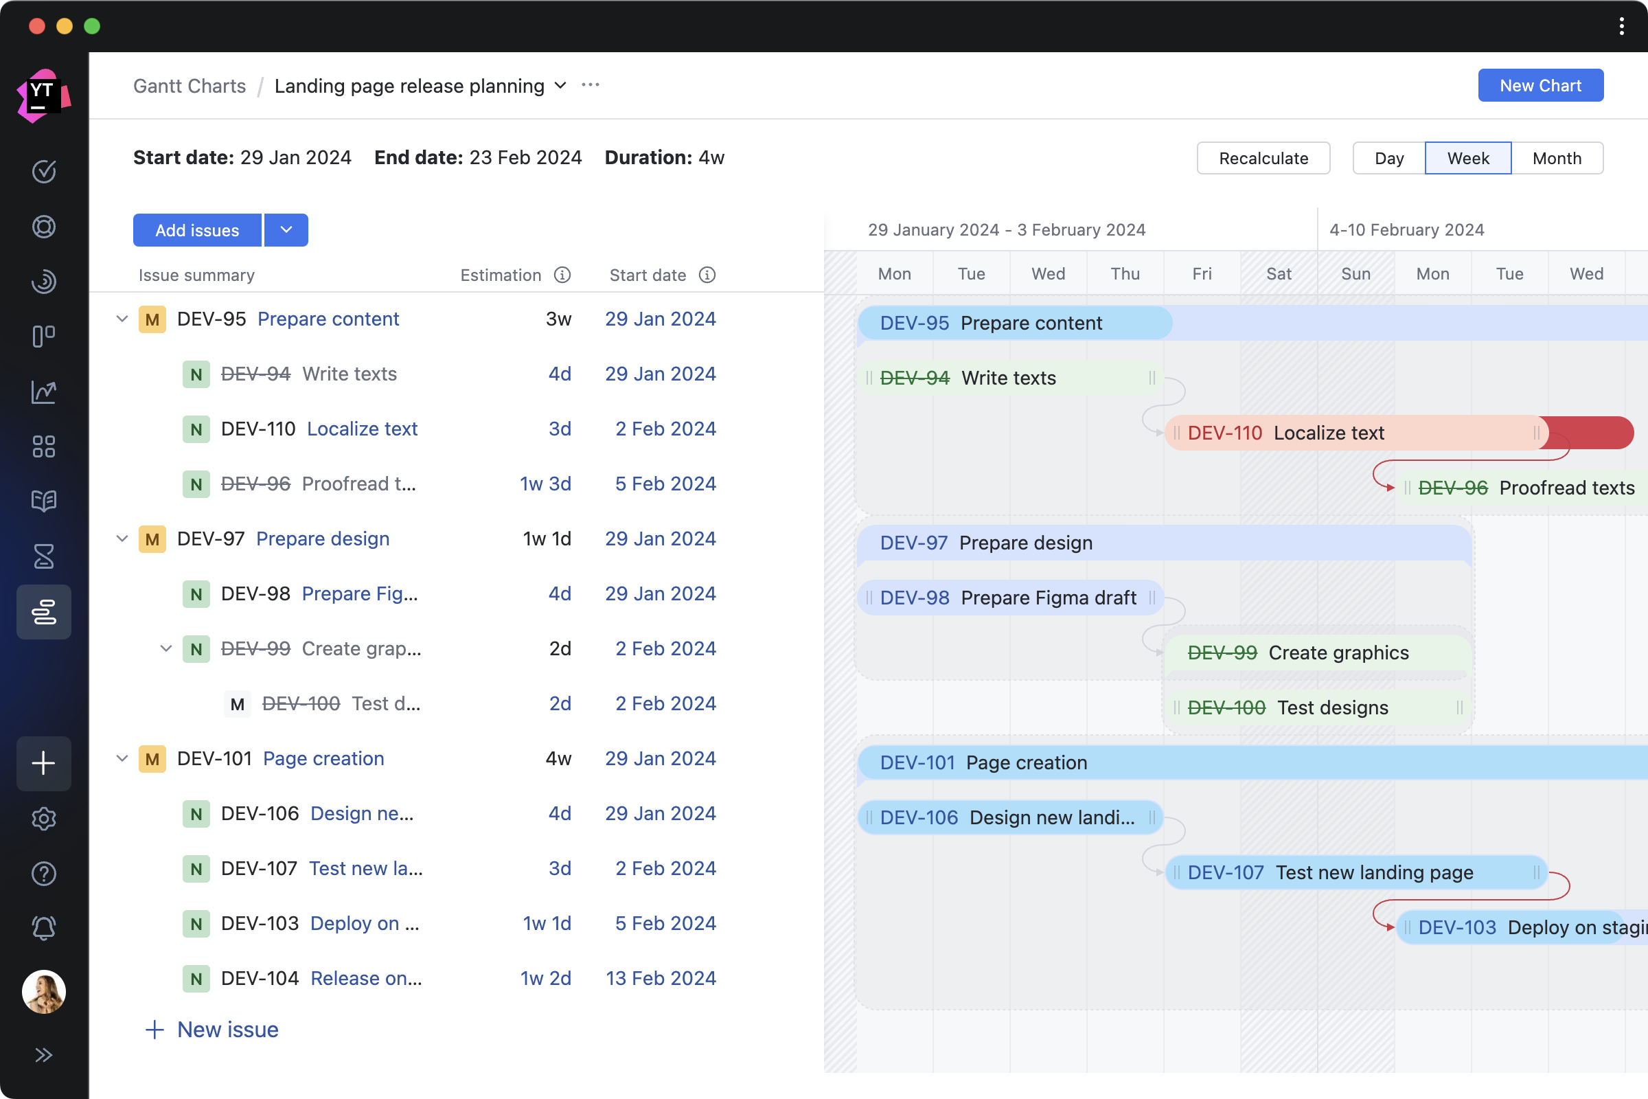Viewport: 1648px width, 1099px height.
Task: Collapse the DEV-99 Create graphics subtree
Action: point(166,648)
